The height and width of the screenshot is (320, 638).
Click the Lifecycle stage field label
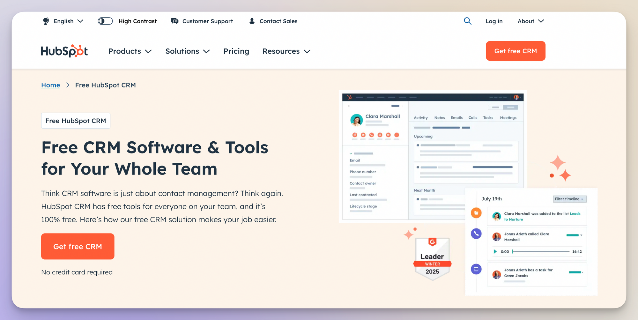point(363,206)
